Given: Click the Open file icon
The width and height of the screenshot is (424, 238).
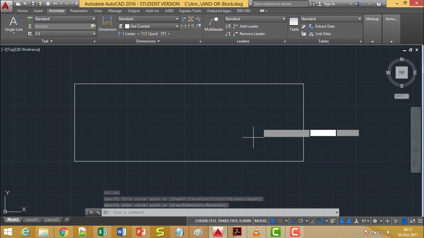Looking at the screenshot, I should coord(26,4).
